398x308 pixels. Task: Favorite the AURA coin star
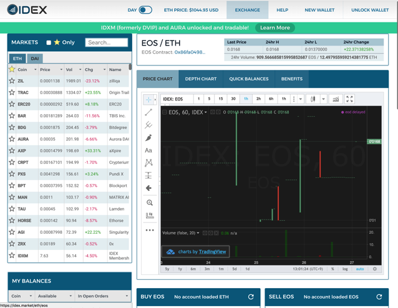(12, 139)
